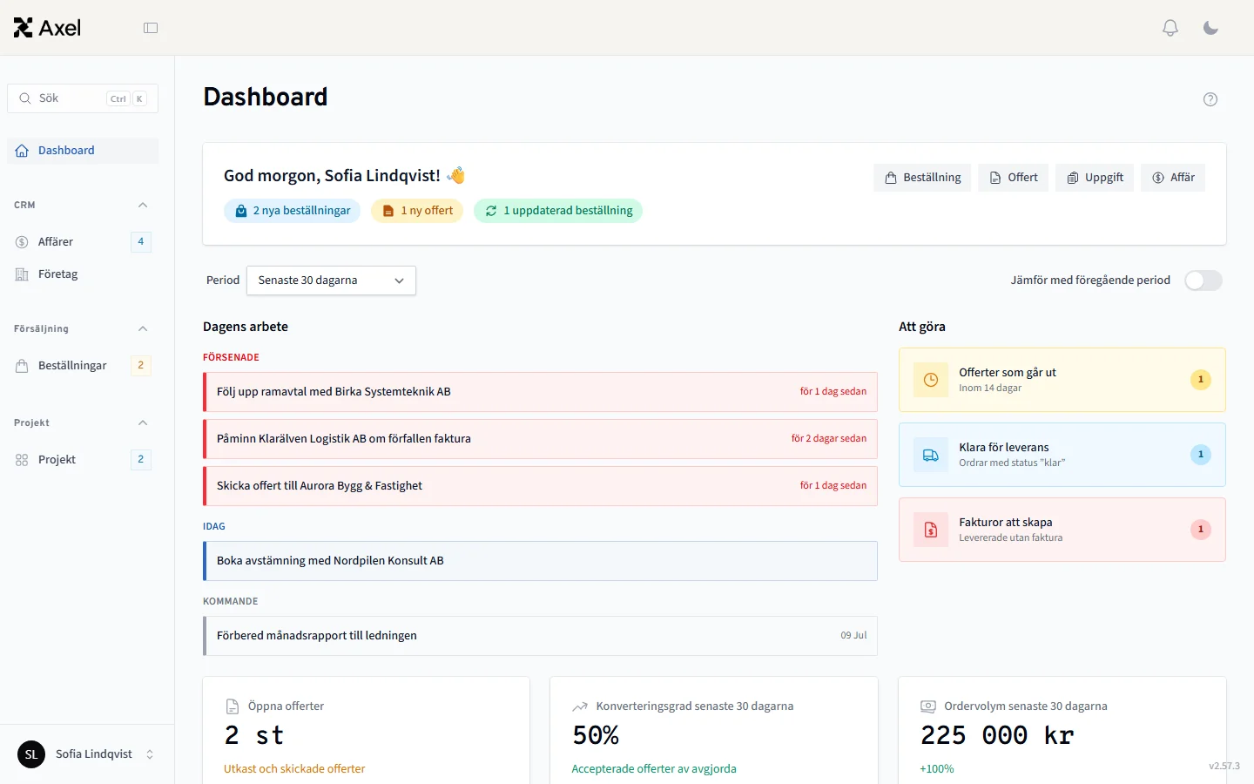Image resolution: width=1254 pixels, height=784 pixels.
Task: Collapse the Försäljning section chevron
Action: [143, 329]
